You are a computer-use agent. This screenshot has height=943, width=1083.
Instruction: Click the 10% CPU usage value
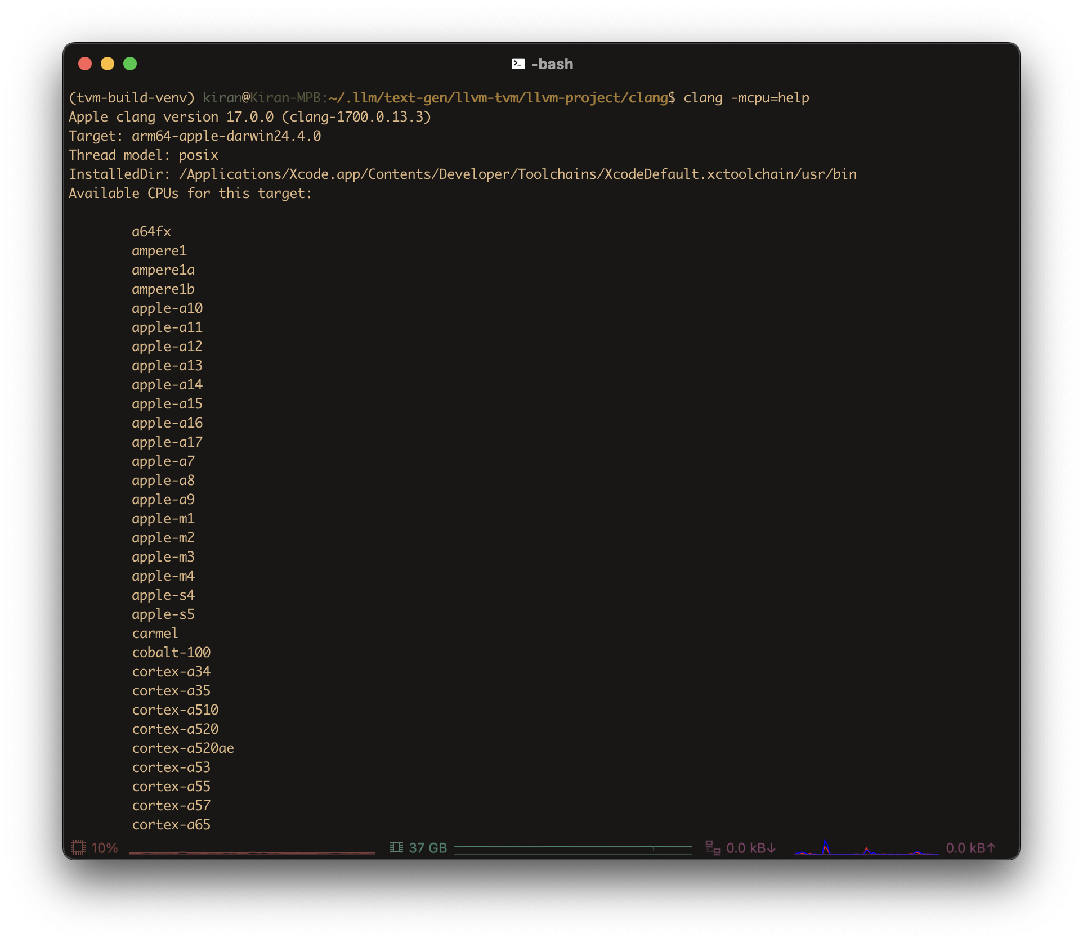[105, 848]
